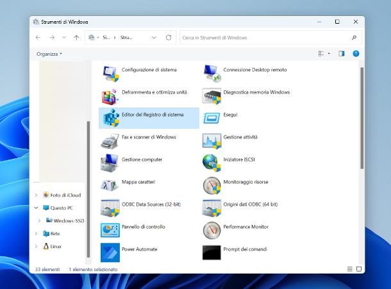
Task: Open the view options dropdown arrow
Action: (x=329, y=54)
